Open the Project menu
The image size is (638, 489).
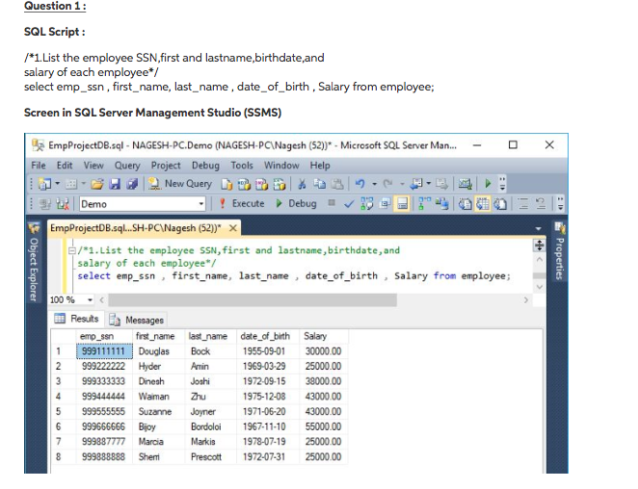click(x=166, y=166)
